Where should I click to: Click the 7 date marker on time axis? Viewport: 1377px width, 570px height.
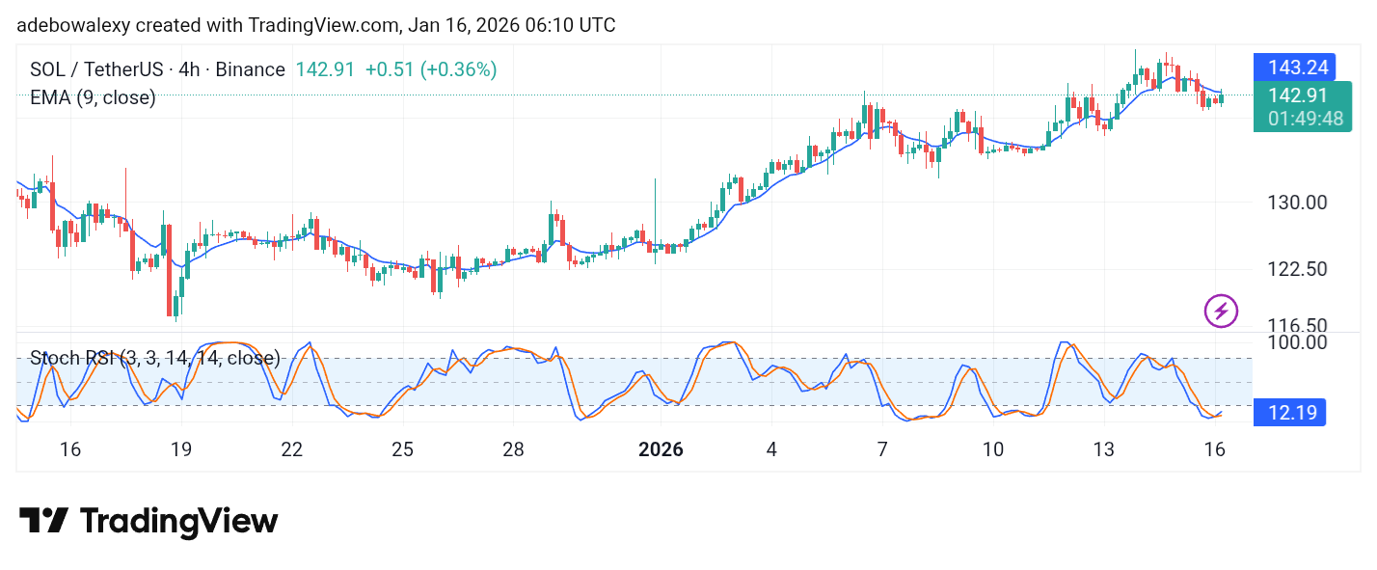[x=882, y=449]
